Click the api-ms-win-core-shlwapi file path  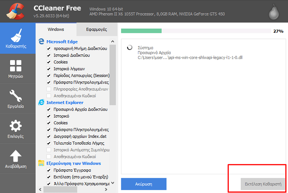[190, 58]
